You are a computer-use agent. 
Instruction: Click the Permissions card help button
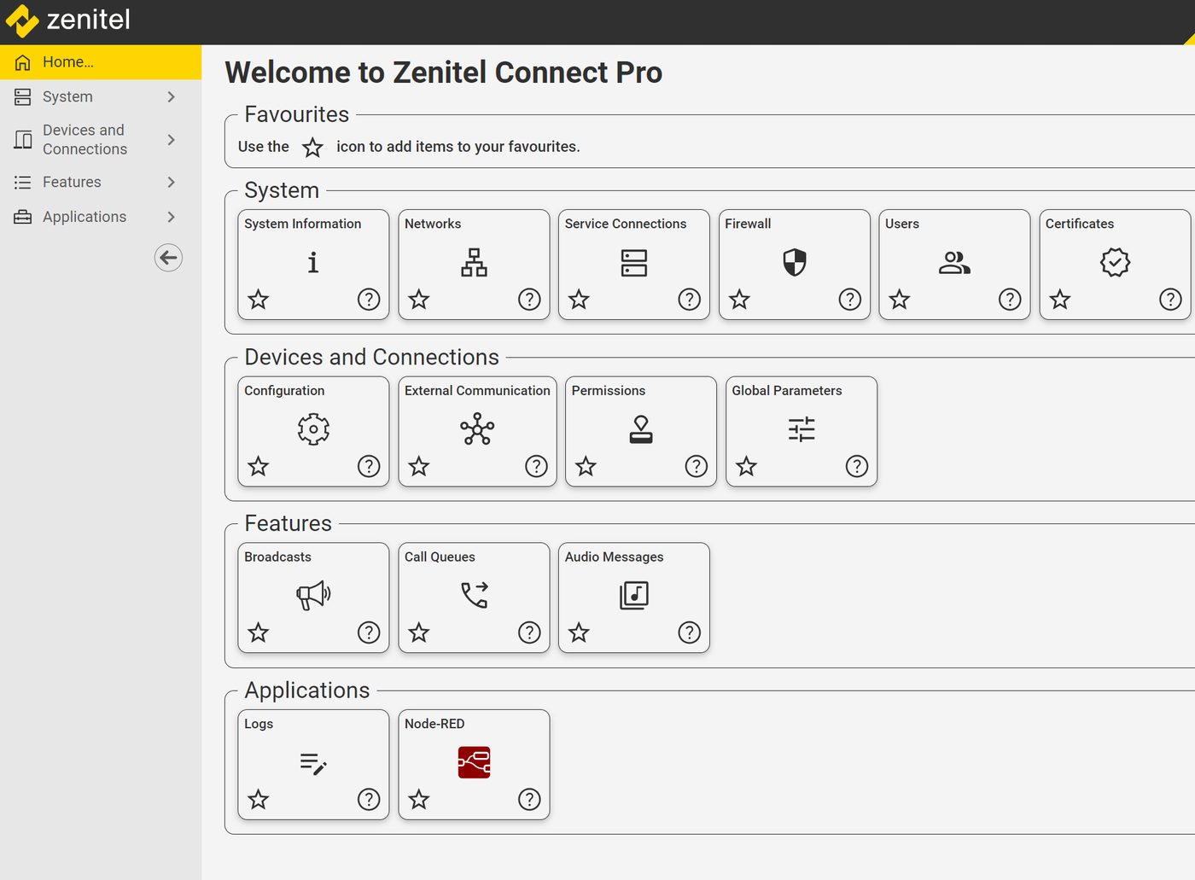(696, 466)
